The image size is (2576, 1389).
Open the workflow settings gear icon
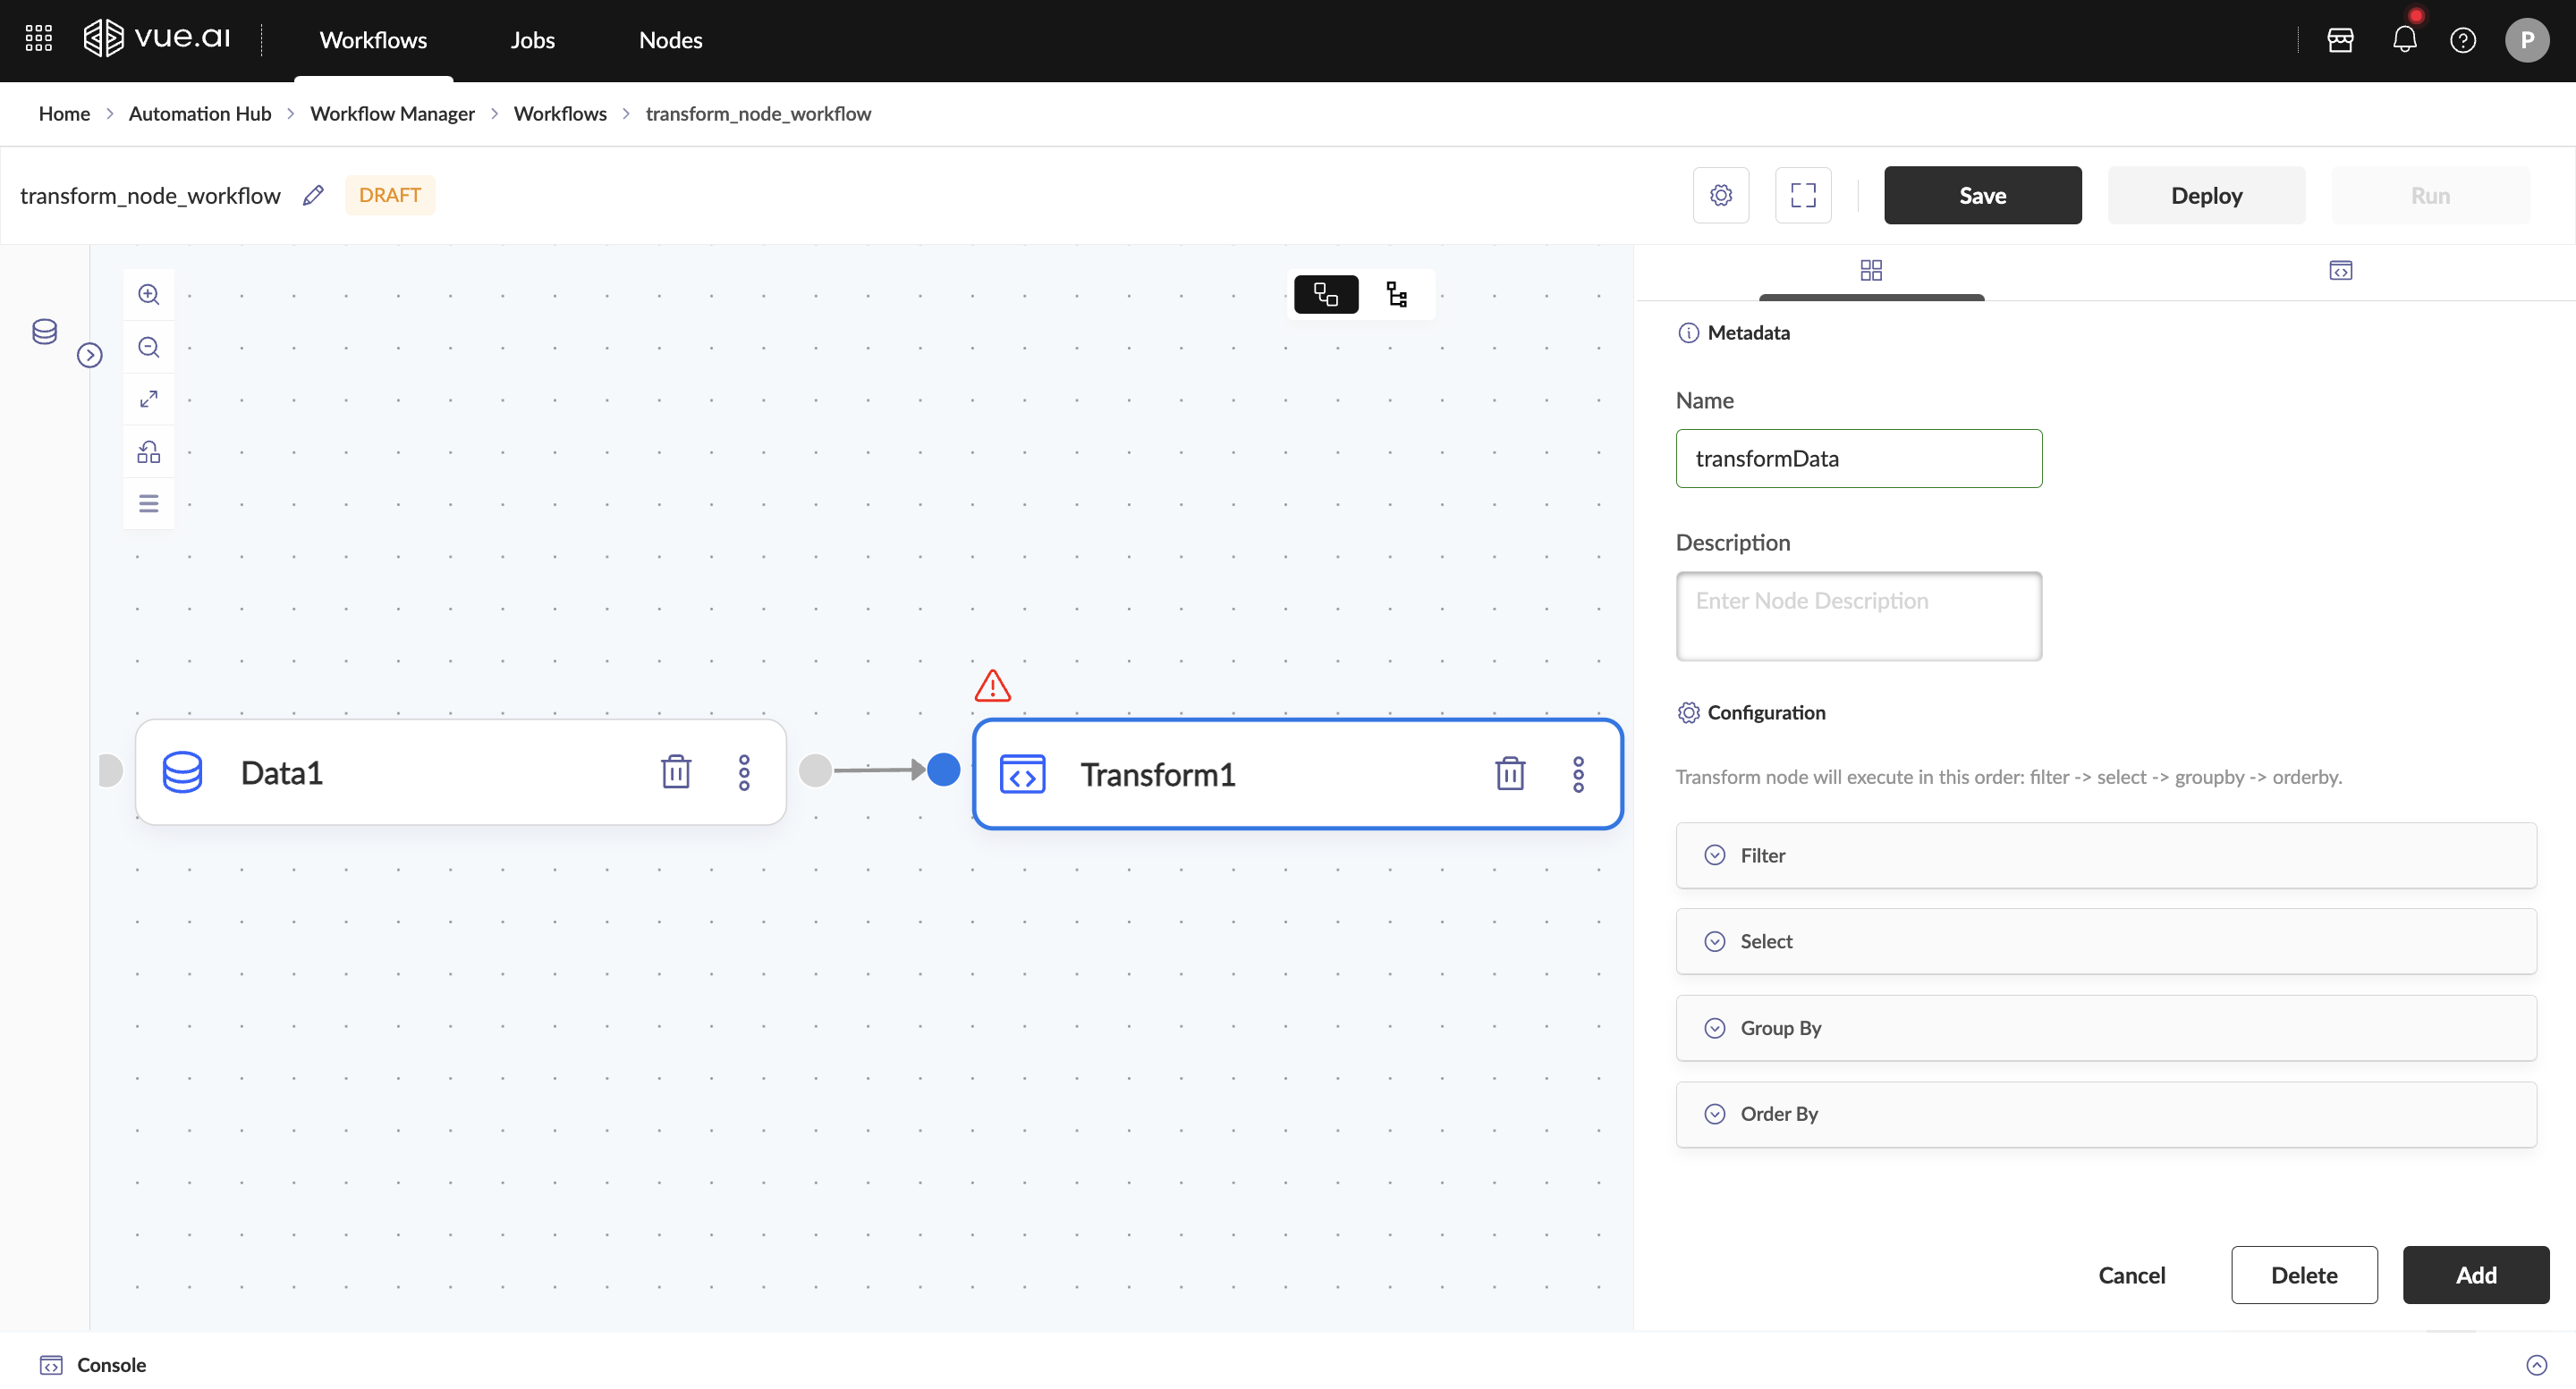(x=1721, y=195)
